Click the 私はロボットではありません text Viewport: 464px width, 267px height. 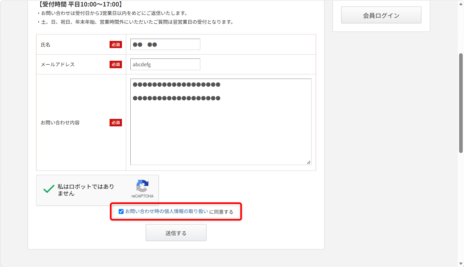click(86, 190)
